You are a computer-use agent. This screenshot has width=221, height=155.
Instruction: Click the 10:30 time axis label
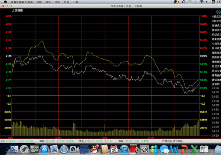click(57, 138)
